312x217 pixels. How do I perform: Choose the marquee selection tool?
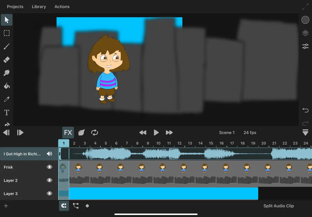pos(7,33)
